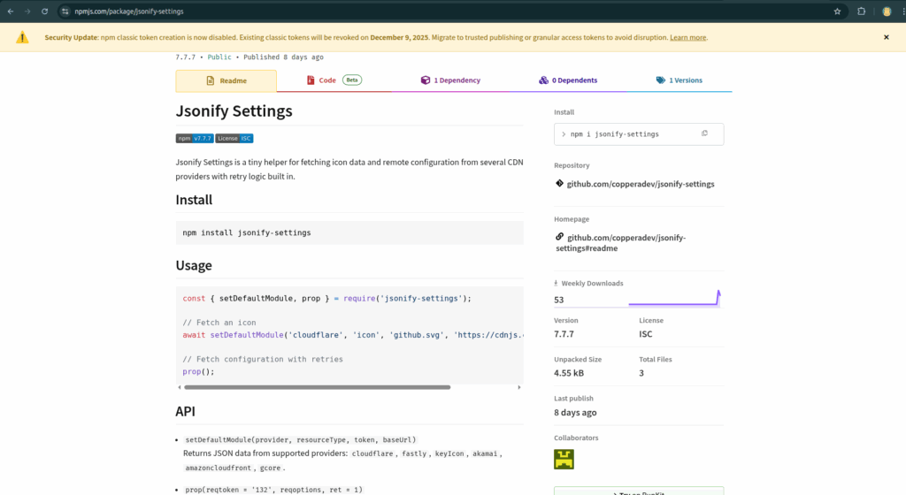Select the 1 Versions tab
Viewport: 906px width, 495px height.
point(679,80)
